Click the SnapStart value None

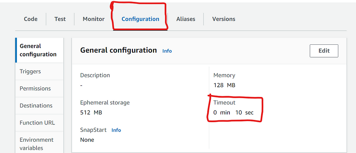pos(87,140)
